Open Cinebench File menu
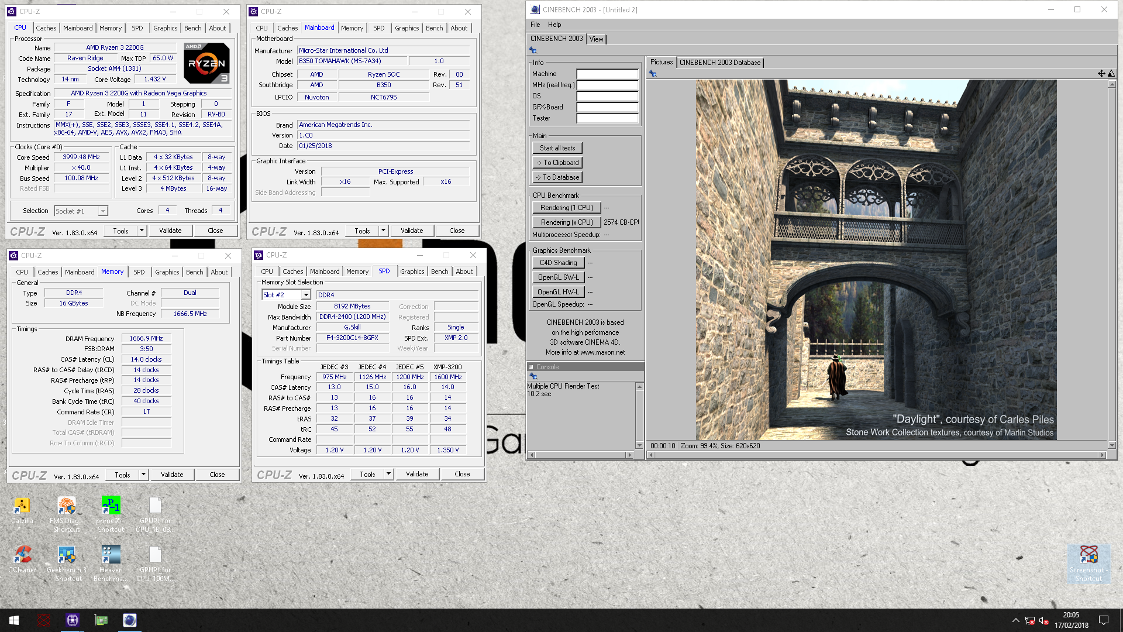This screenshot has width=1123, height=632. (535, 25)
